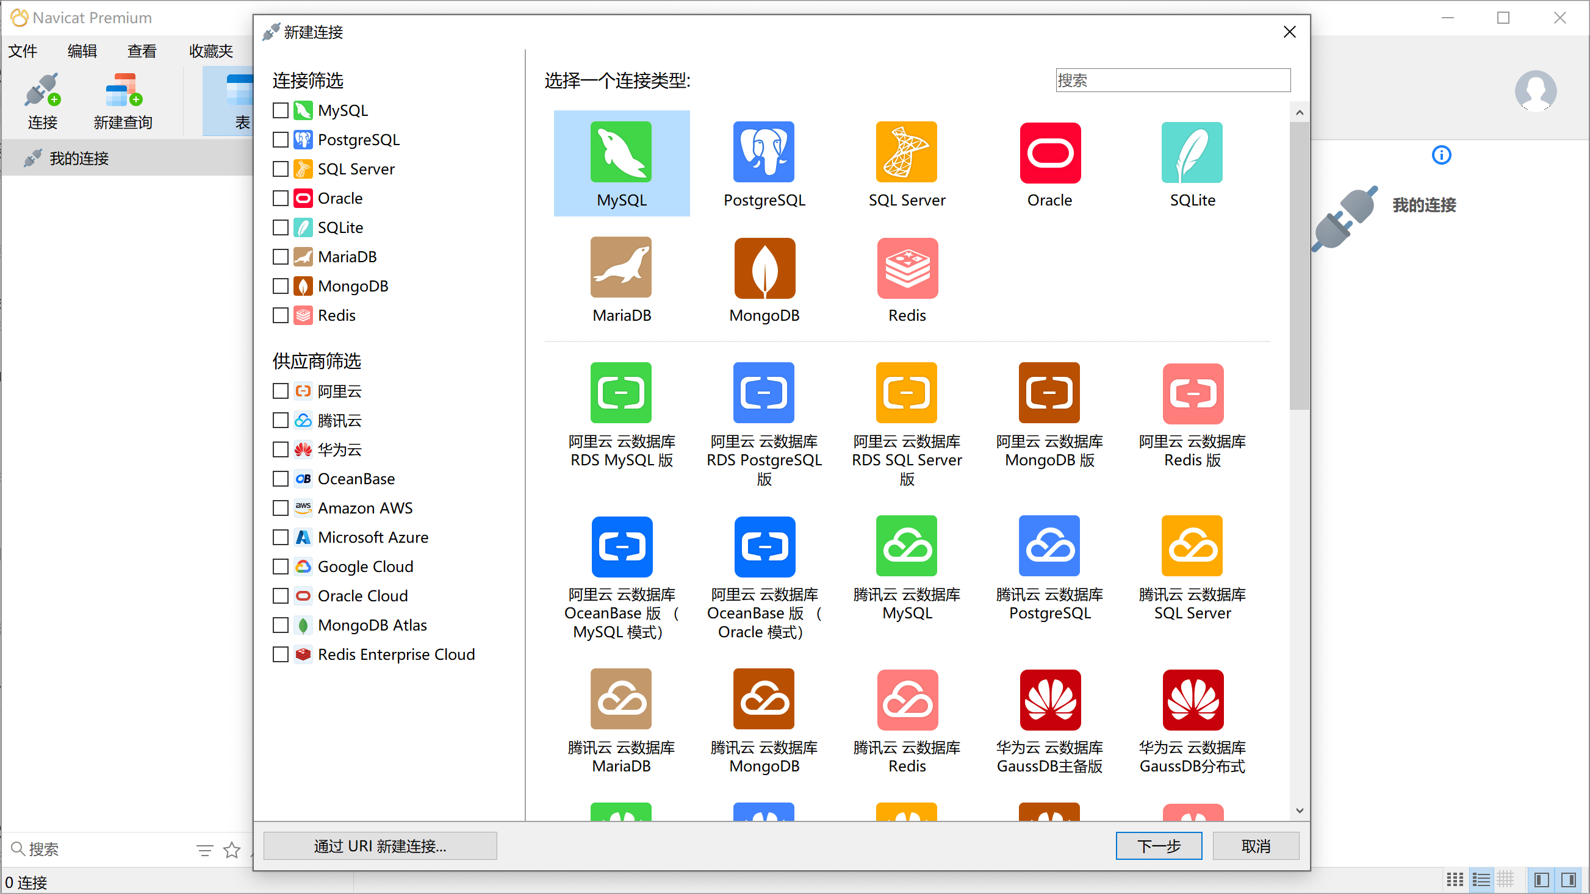The height and width of the screenshot is (894, 1590).
Task: Focus the 搜索 field in the dialog
Action: pyautogui.click(x=1173, y=80)
